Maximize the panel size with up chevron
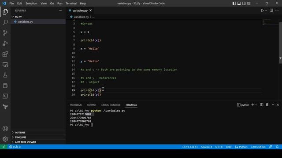The image size is (282, 158). (x=273, y=105)
